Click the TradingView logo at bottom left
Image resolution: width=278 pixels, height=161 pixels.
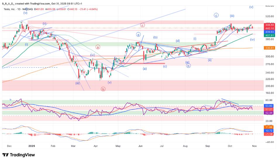point(18,155)
